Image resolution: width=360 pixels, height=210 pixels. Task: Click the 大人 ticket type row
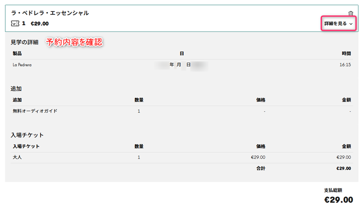point(17,157)
